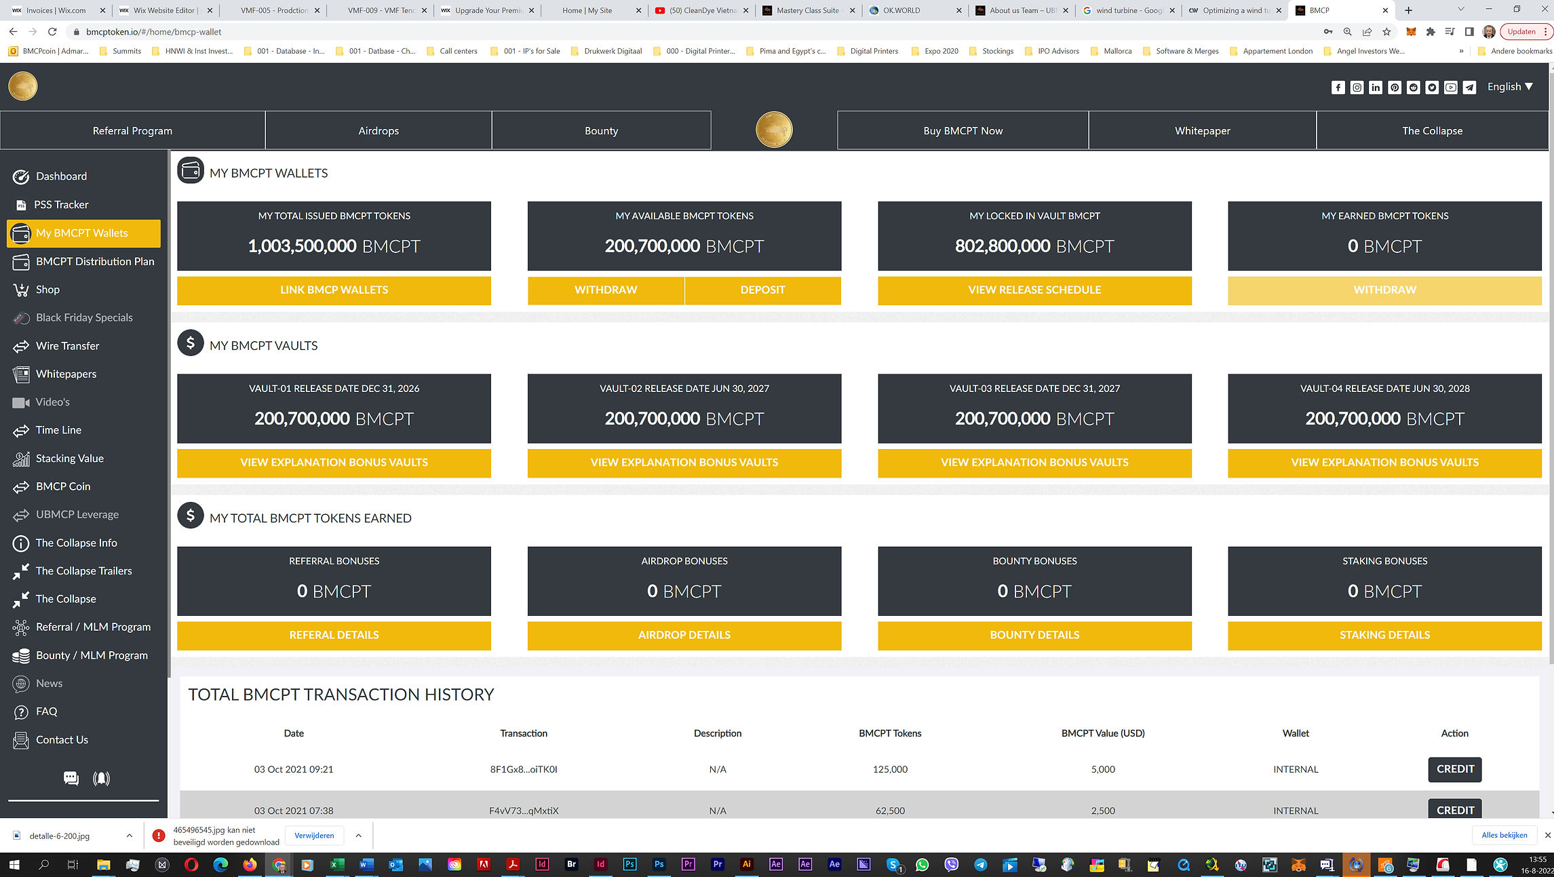Expand options for the blocked 465496545.jpg download
This screenshot has width=1554, height=877.
(358, 836)
